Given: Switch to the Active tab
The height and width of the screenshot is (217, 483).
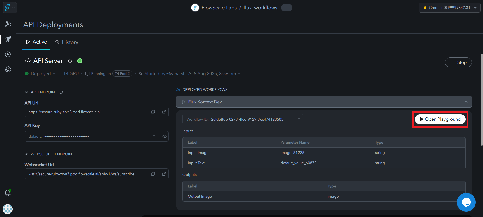Looking at the screenshot, I should [36, 42].
